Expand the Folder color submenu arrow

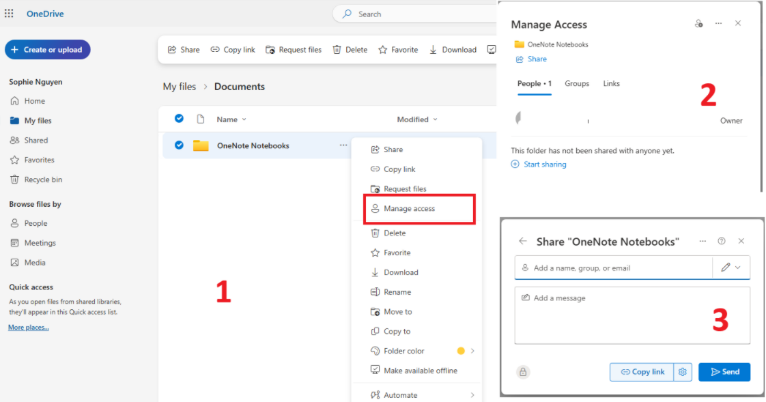(x=472, y=351)
